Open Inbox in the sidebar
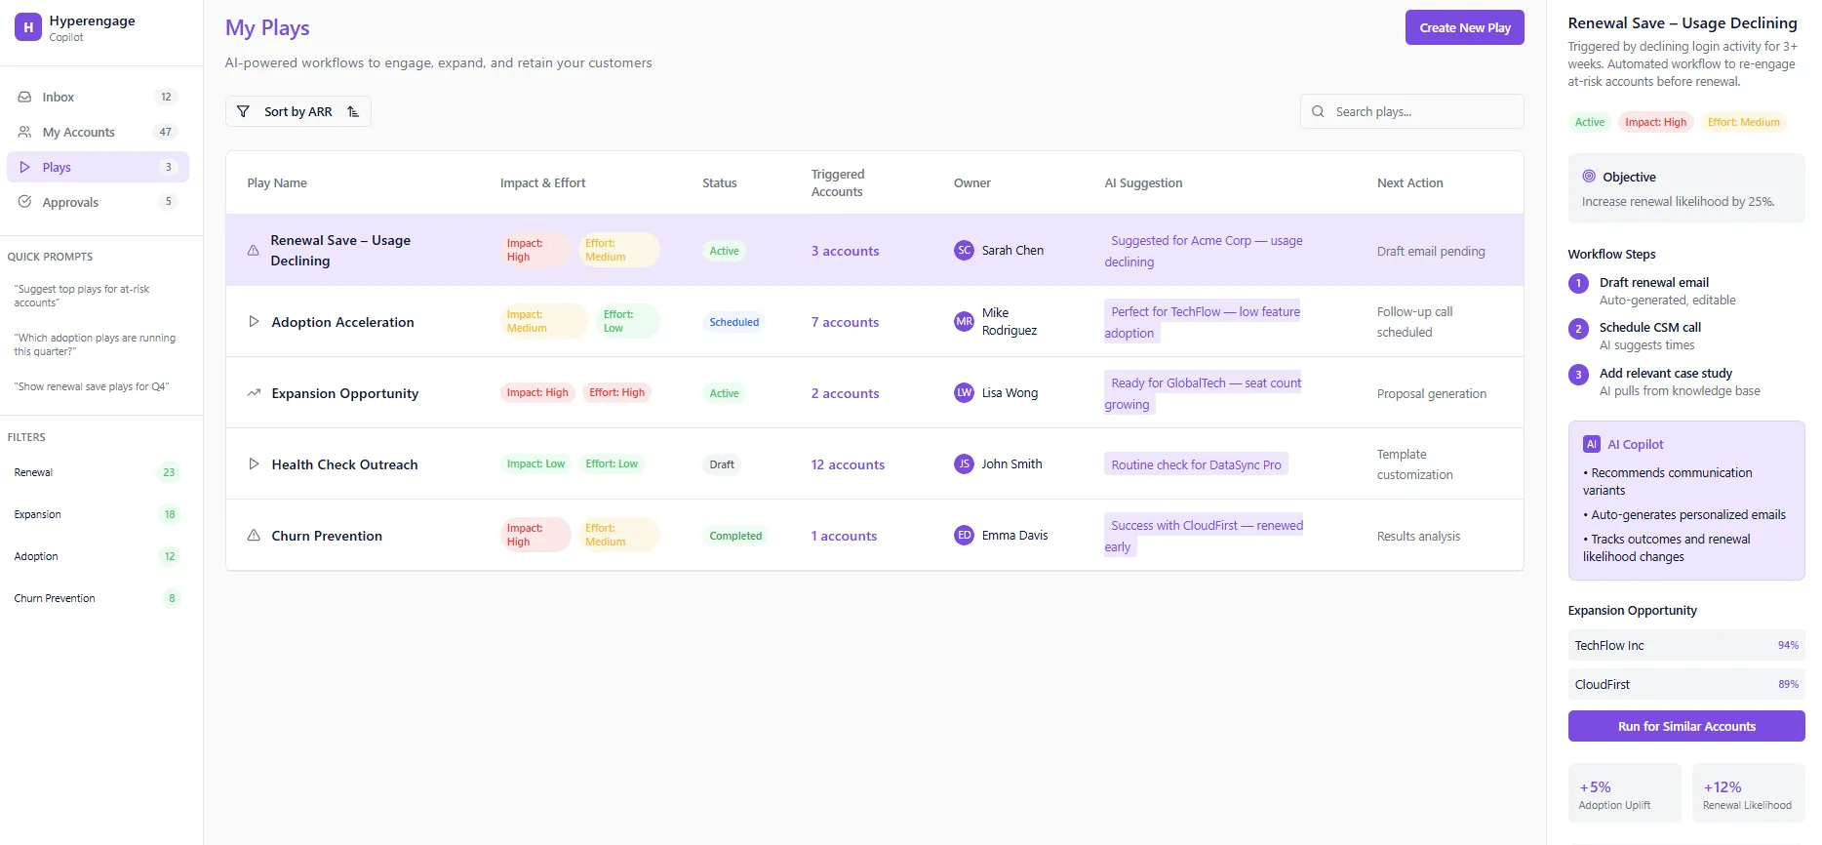1822x845 pixels. pos(59,97)
